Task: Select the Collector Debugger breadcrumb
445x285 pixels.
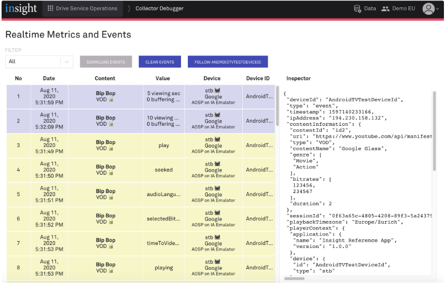Action: (159, 8)
